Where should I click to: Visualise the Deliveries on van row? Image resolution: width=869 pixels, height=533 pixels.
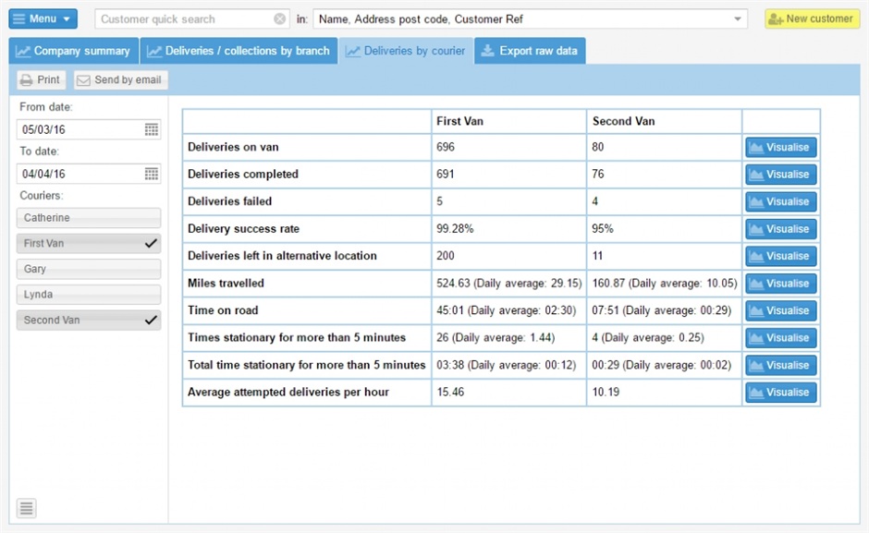pyautogui.click(x=780, y=148)
